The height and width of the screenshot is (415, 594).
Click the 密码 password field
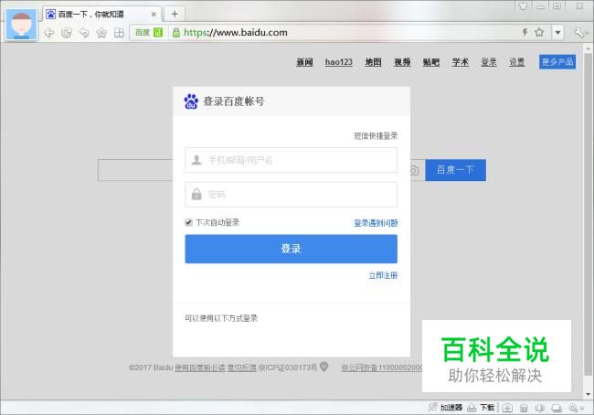[x=291, y=195]
